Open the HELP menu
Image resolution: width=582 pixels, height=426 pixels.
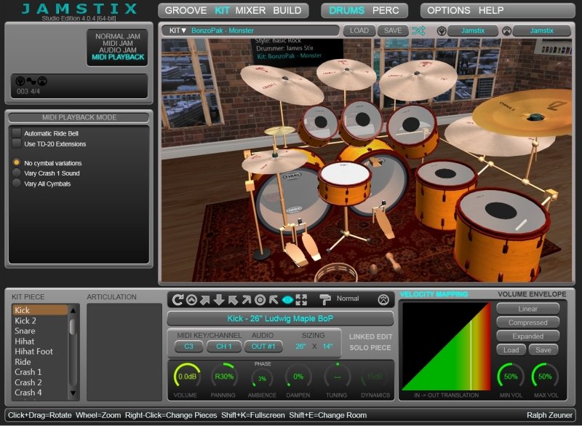tap(490, 10)
